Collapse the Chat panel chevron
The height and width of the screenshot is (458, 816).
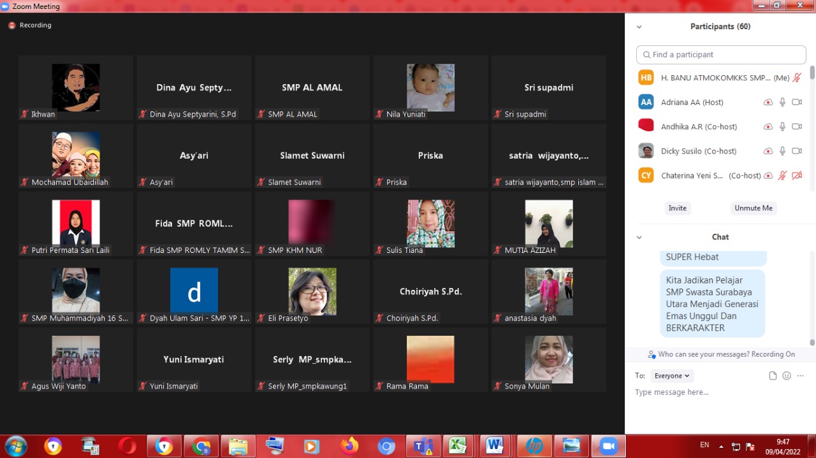click(639, 237)
